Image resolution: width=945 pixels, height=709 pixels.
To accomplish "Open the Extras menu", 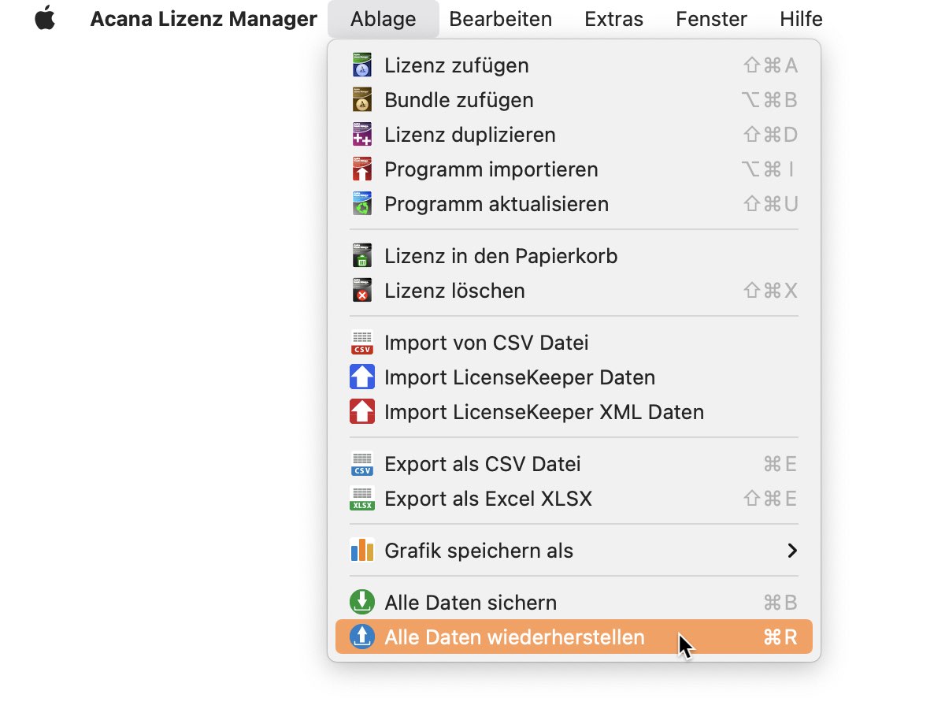I will (613, 19).
